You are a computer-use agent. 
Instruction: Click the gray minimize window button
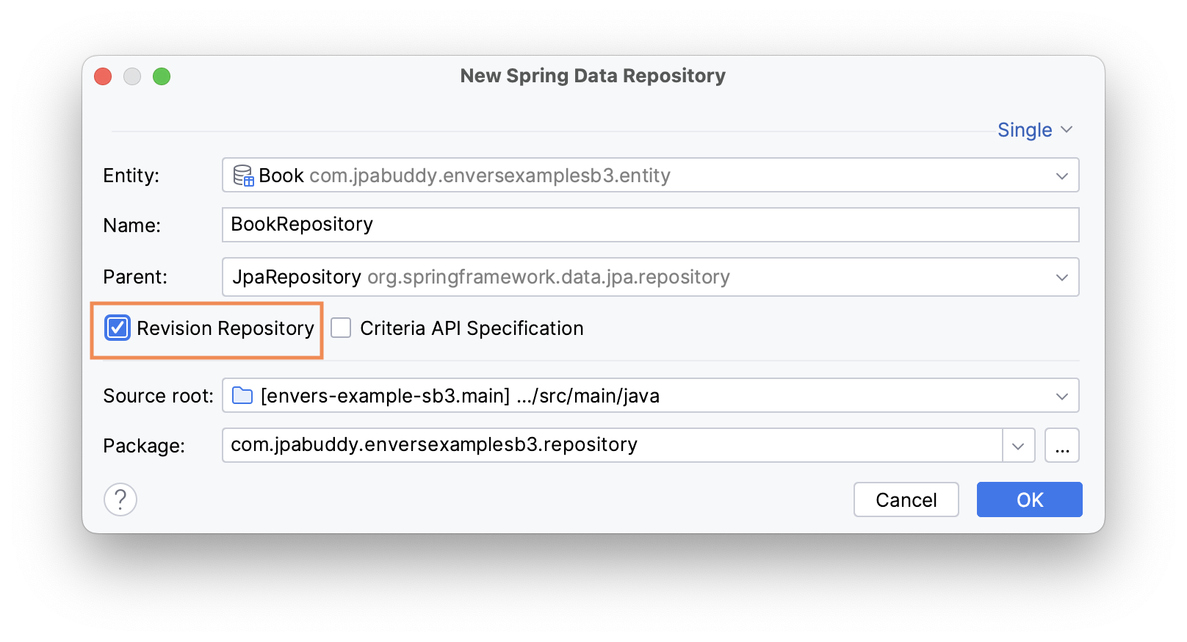point(132,76)
